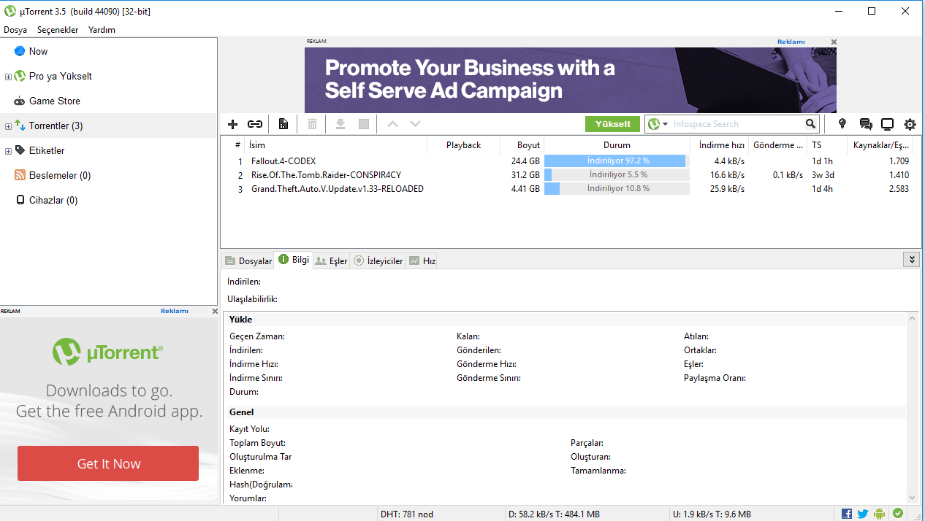Sort by the Boyut column header

(522, 145)
